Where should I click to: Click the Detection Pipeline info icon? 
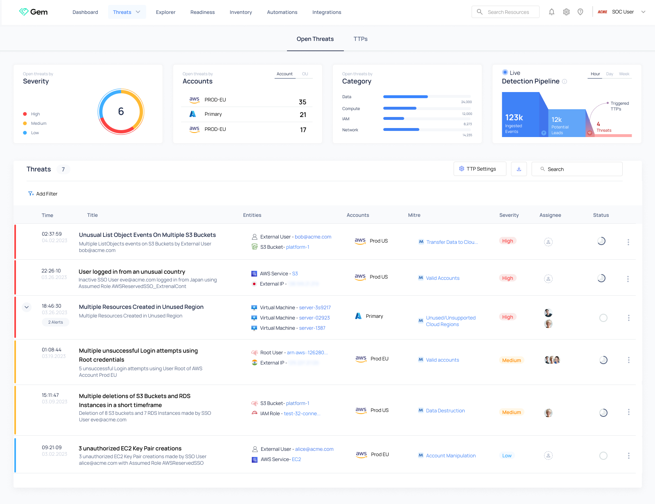point(565,81)
